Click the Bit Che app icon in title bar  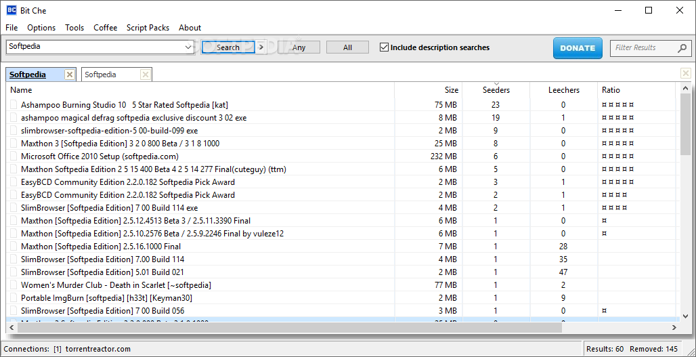coord(12,10)
